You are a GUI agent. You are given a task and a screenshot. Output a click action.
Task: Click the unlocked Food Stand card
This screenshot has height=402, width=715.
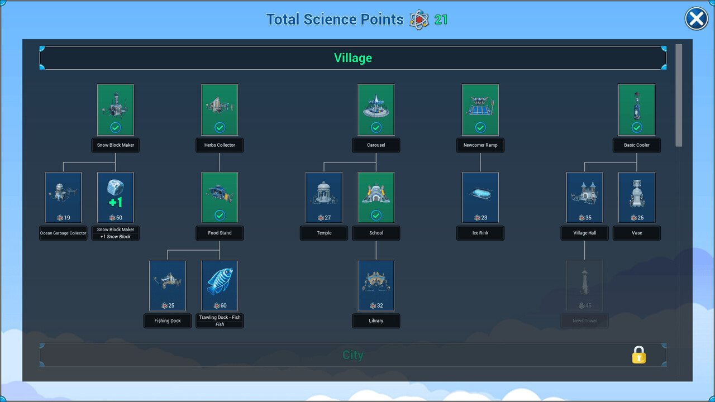coord(220,197)
